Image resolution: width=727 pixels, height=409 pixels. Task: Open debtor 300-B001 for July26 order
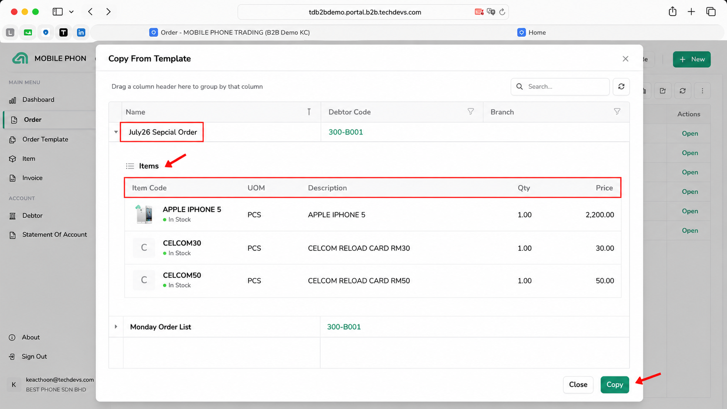pyautogui.click(x=346, y=132)
